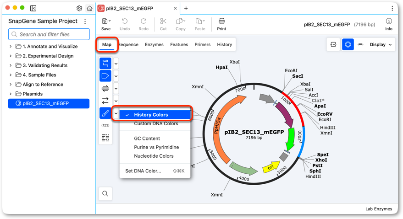Switch to circular map view
The height and width of the screenshot is (219, 403).
click(x=348, y=45)
